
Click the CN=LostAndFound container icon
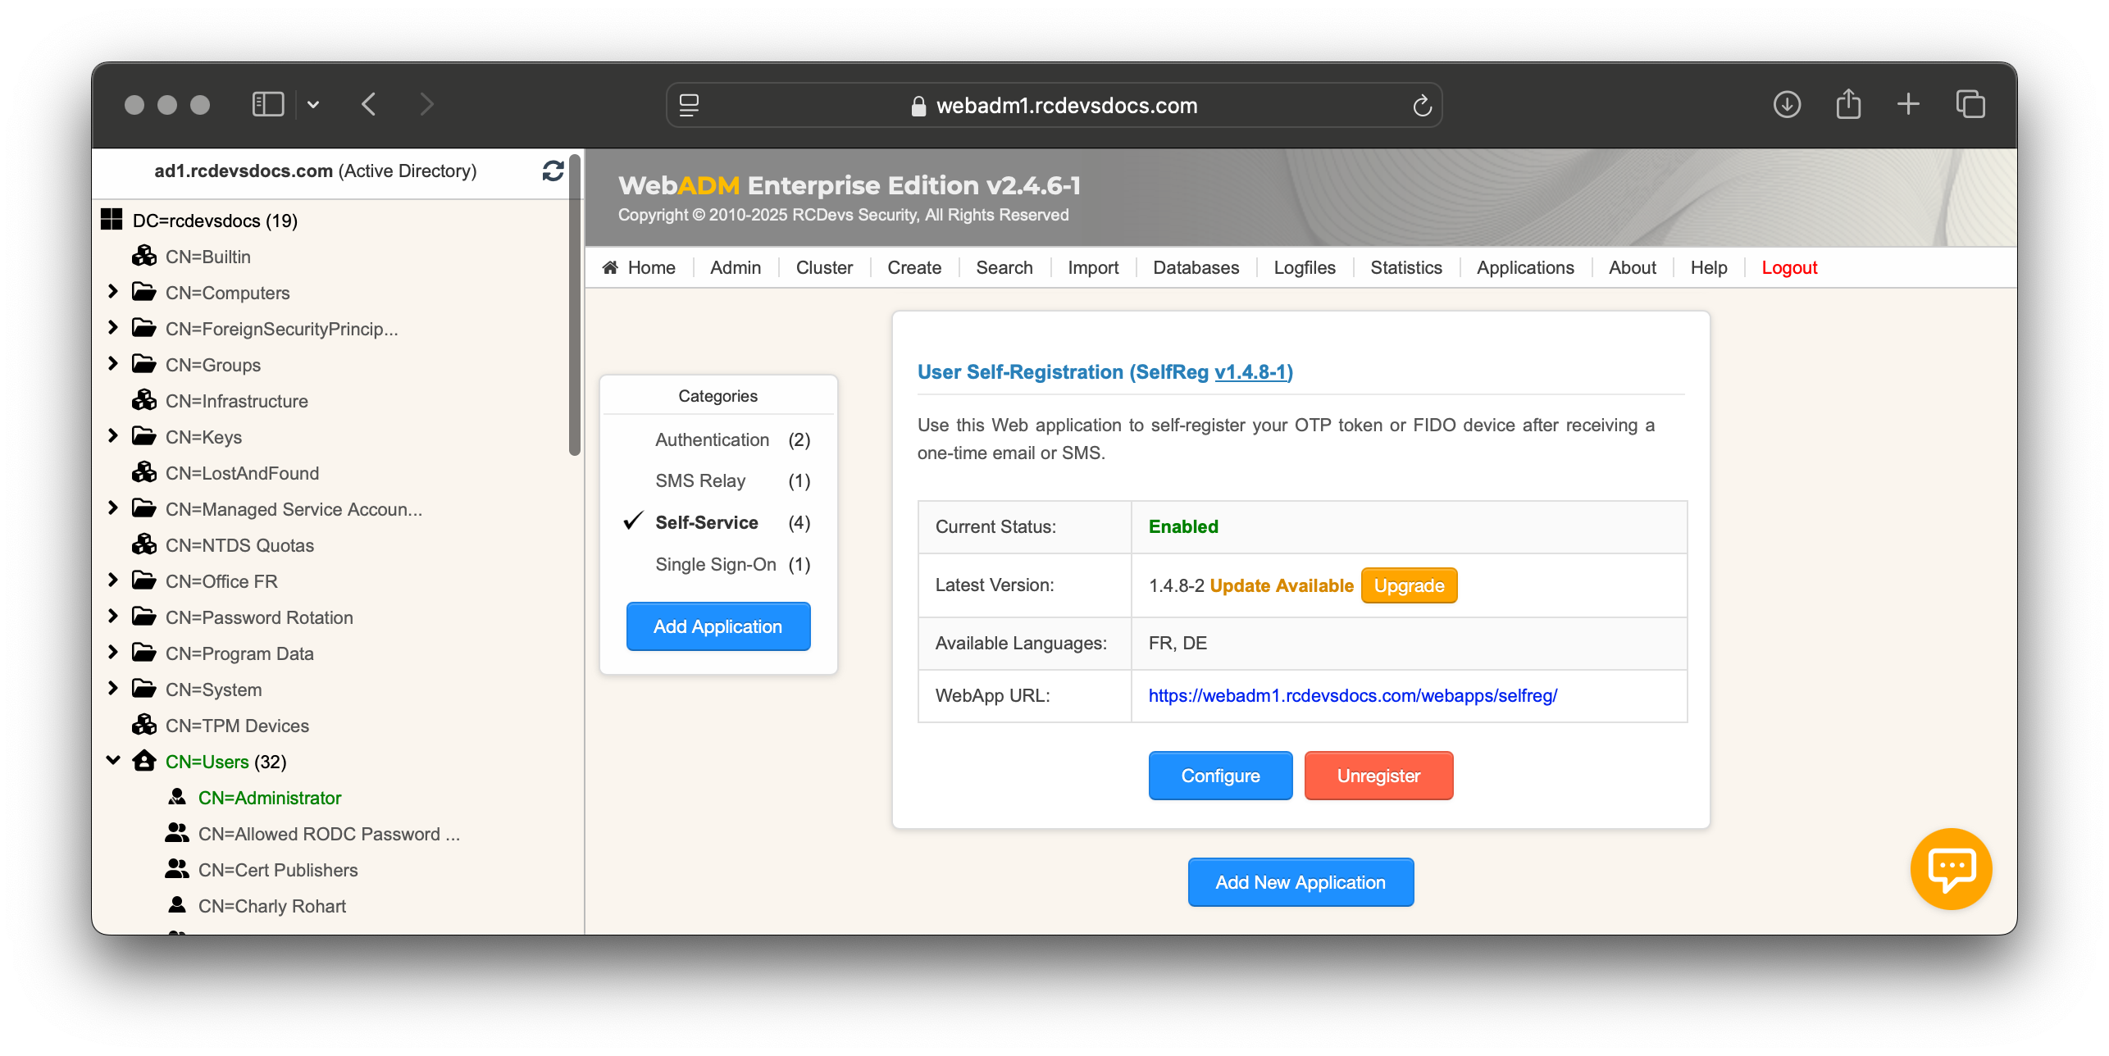click(x=144, y=472)
